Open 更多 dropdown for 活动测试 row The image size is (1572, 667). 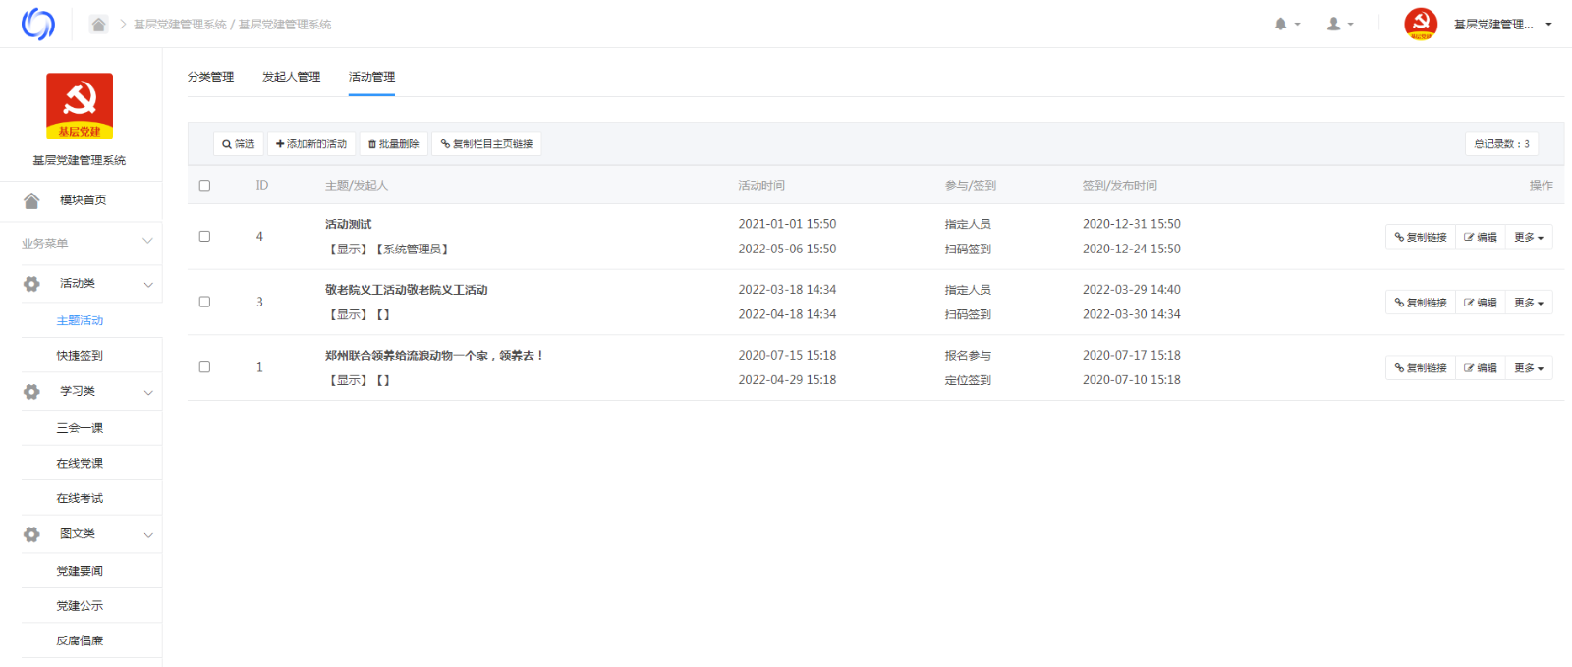[x=1528, y=238]
